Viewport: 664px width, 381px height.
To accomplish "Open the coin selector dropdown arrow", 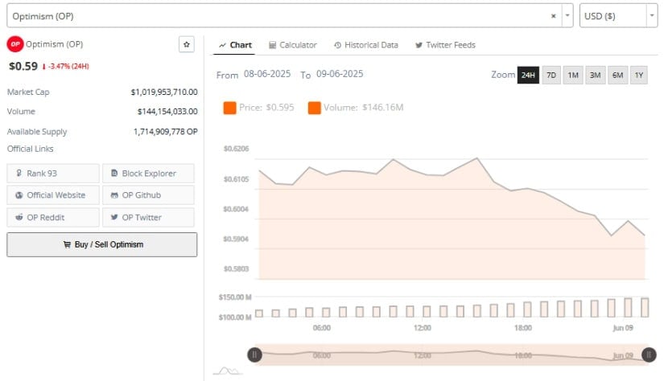I will coord(567,16).
